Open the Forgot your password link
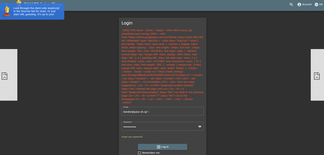 (132, 137)
